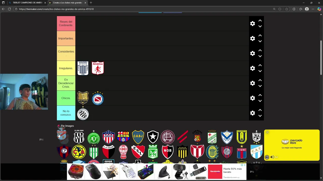
Task: Select the Argentinos Juniors crest in Chicos
Action: pyautogui.click(x=98, y=98)
